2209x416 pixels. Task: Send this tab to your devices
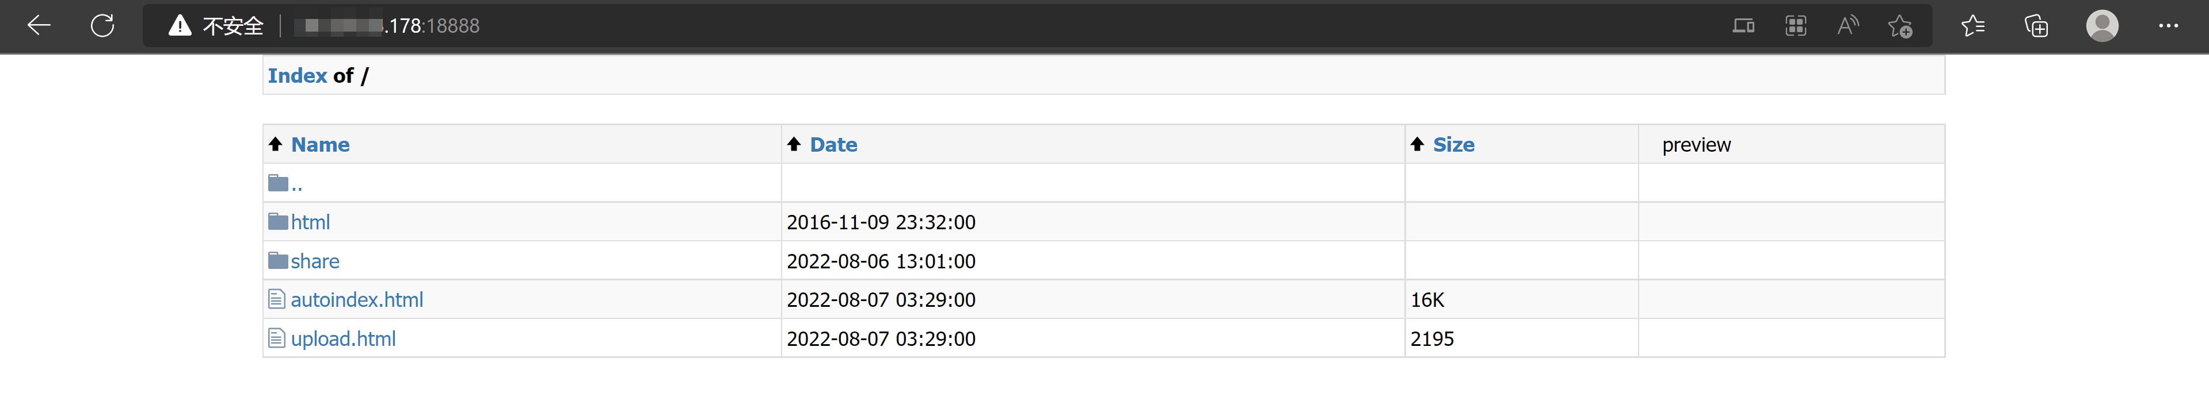coord(1742,26)
